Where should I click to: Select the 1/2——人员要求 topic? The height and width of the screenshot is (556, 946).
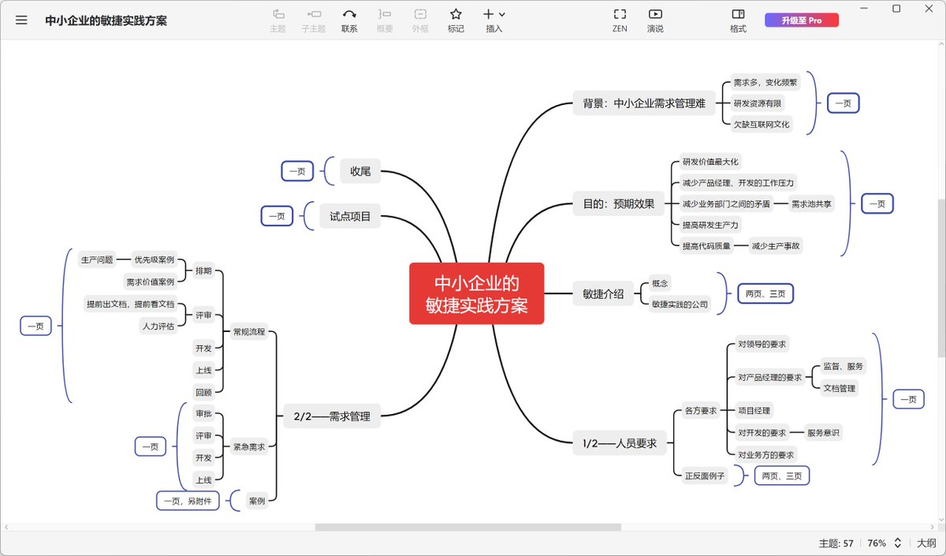pos(620,443)
